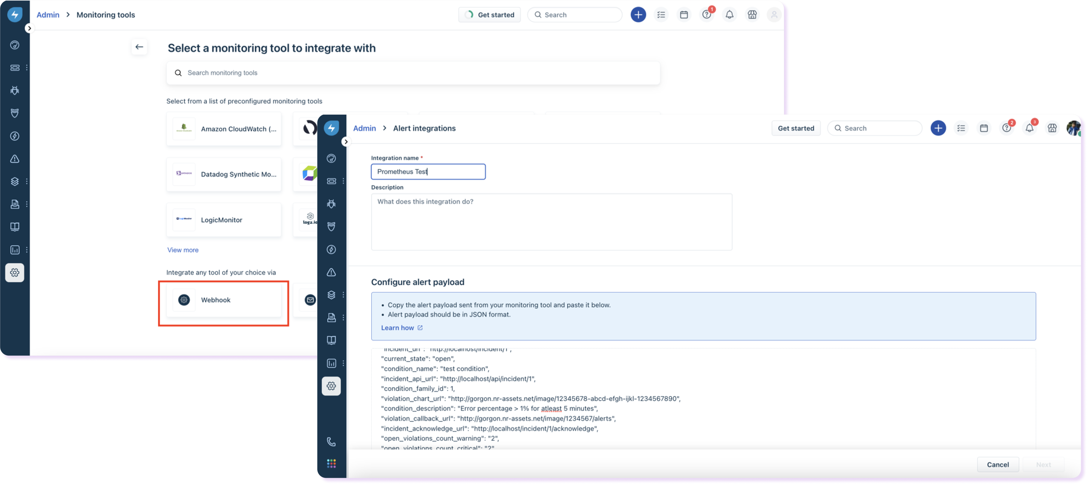Click the Description text area
This screenshot has height=484, width=1087.
click(x=551, y=222)
